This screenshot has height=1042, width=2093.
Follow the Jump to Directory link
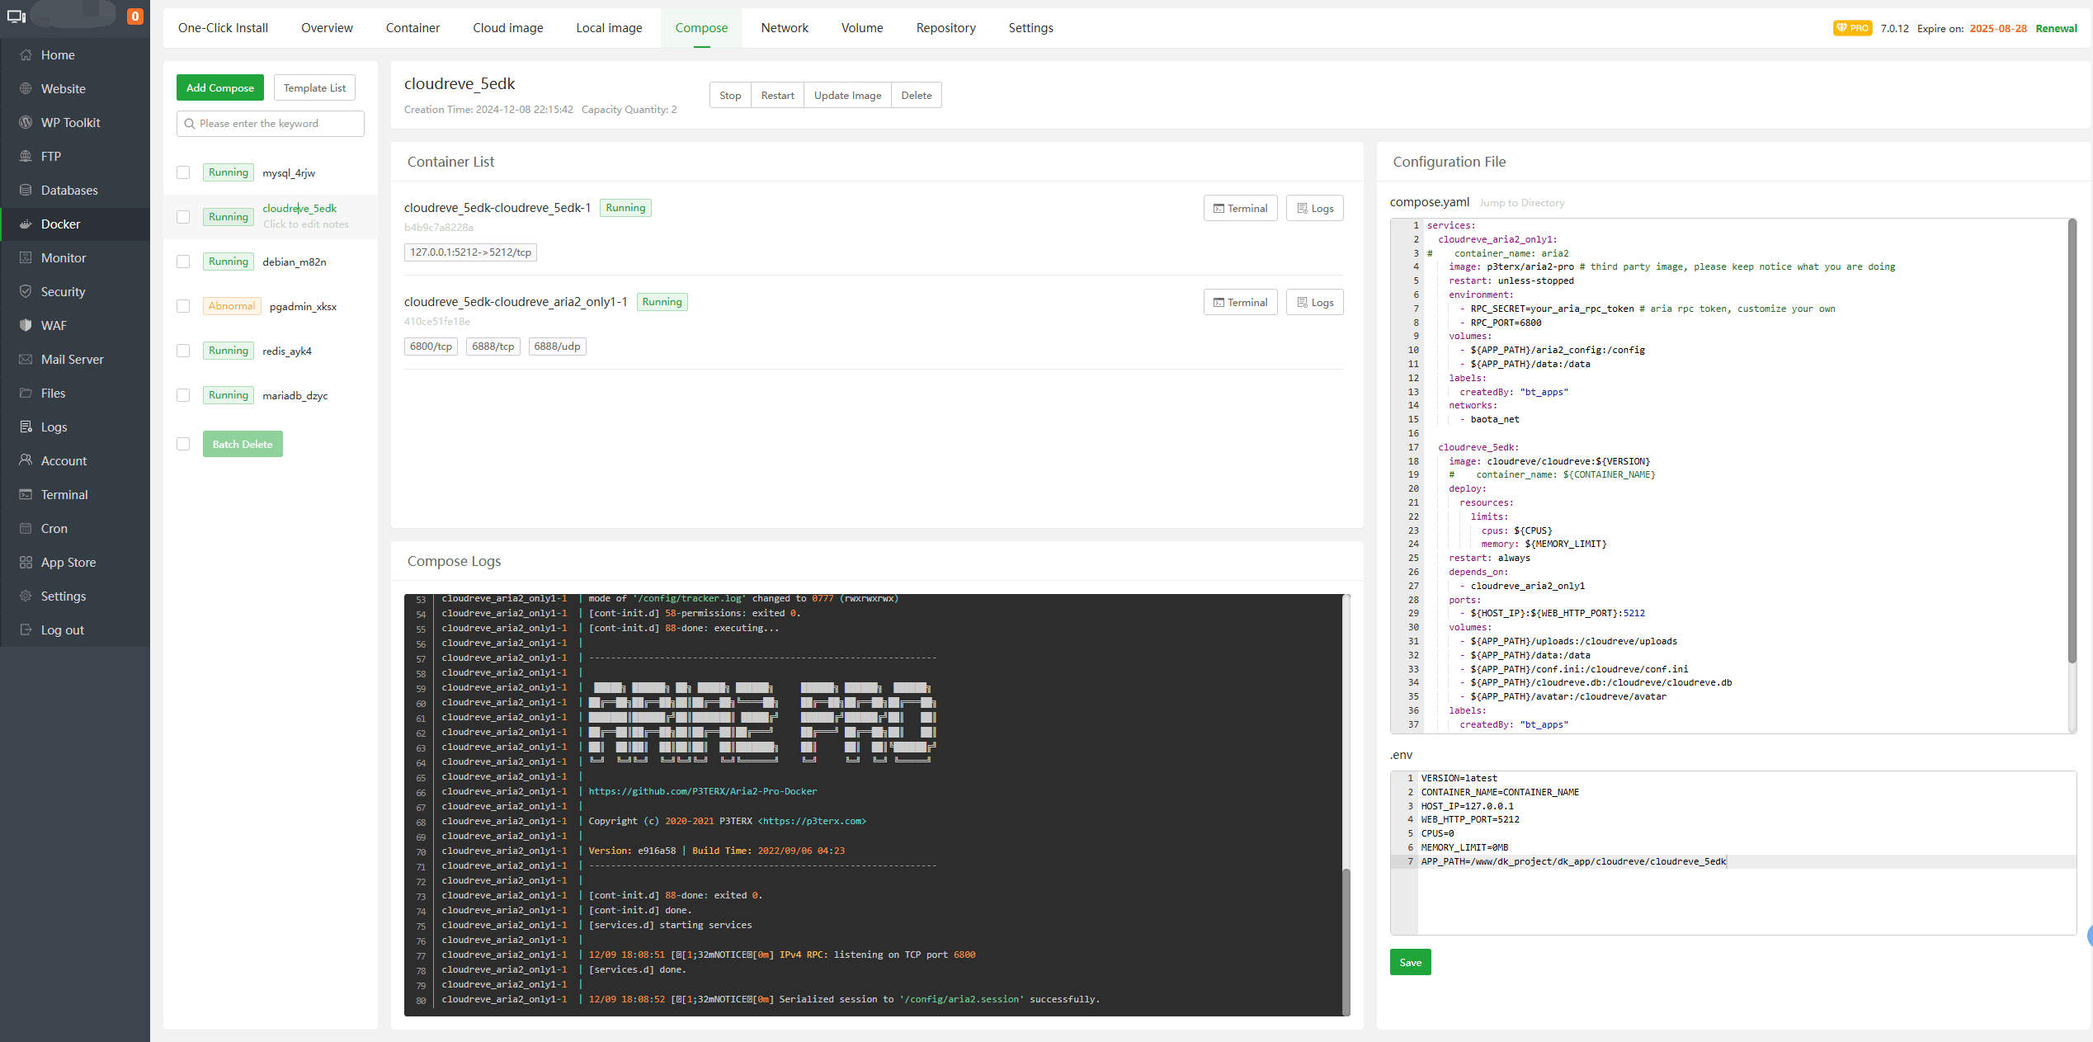click(x=1521, y=203)
